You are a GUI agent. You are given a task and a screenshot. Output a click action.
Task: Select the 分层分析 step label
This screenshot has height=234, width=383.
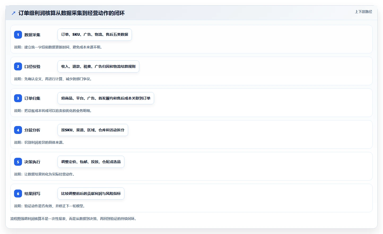point(32,130)
